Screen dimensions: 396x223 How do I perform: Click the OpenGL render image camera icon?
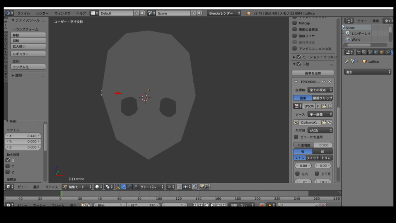click(202, 187)
